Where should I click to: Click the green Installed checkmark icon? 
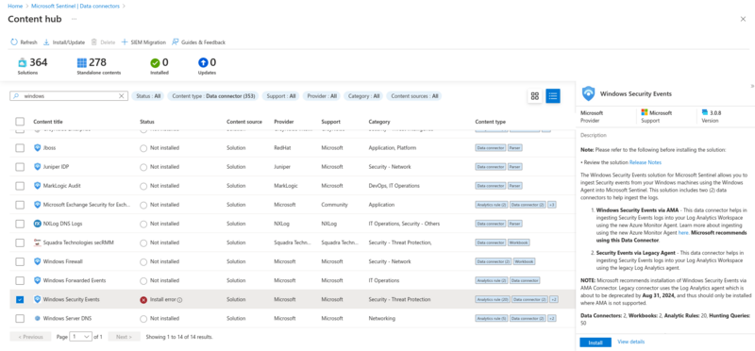click(155, 62)
